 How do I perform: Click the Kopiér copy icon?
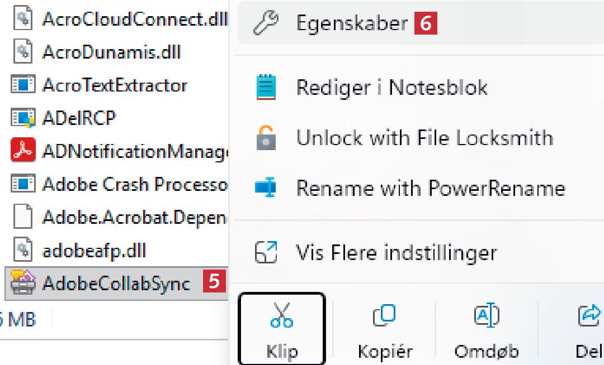[384, 315]
